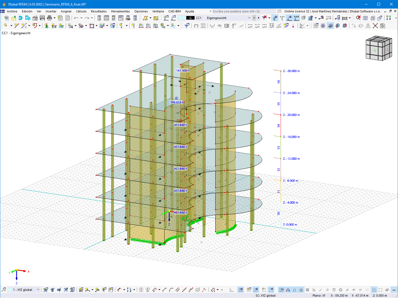The width and height of the screenshot is (398, 298).
Task: Open the Ventana menu
Action: 158,11
